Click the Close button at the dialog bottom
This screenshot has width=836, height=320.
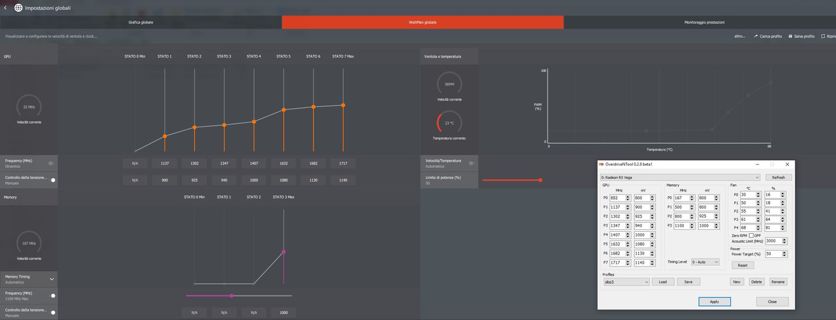pos(772,302)
